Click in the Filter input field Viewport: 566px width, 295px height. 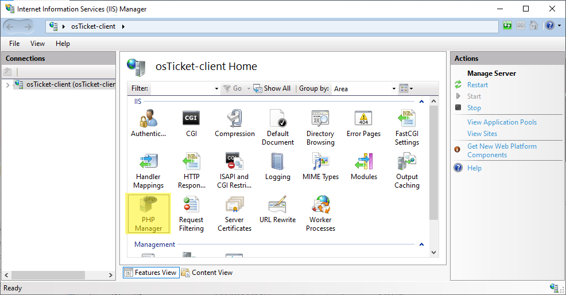click(181, 88)
